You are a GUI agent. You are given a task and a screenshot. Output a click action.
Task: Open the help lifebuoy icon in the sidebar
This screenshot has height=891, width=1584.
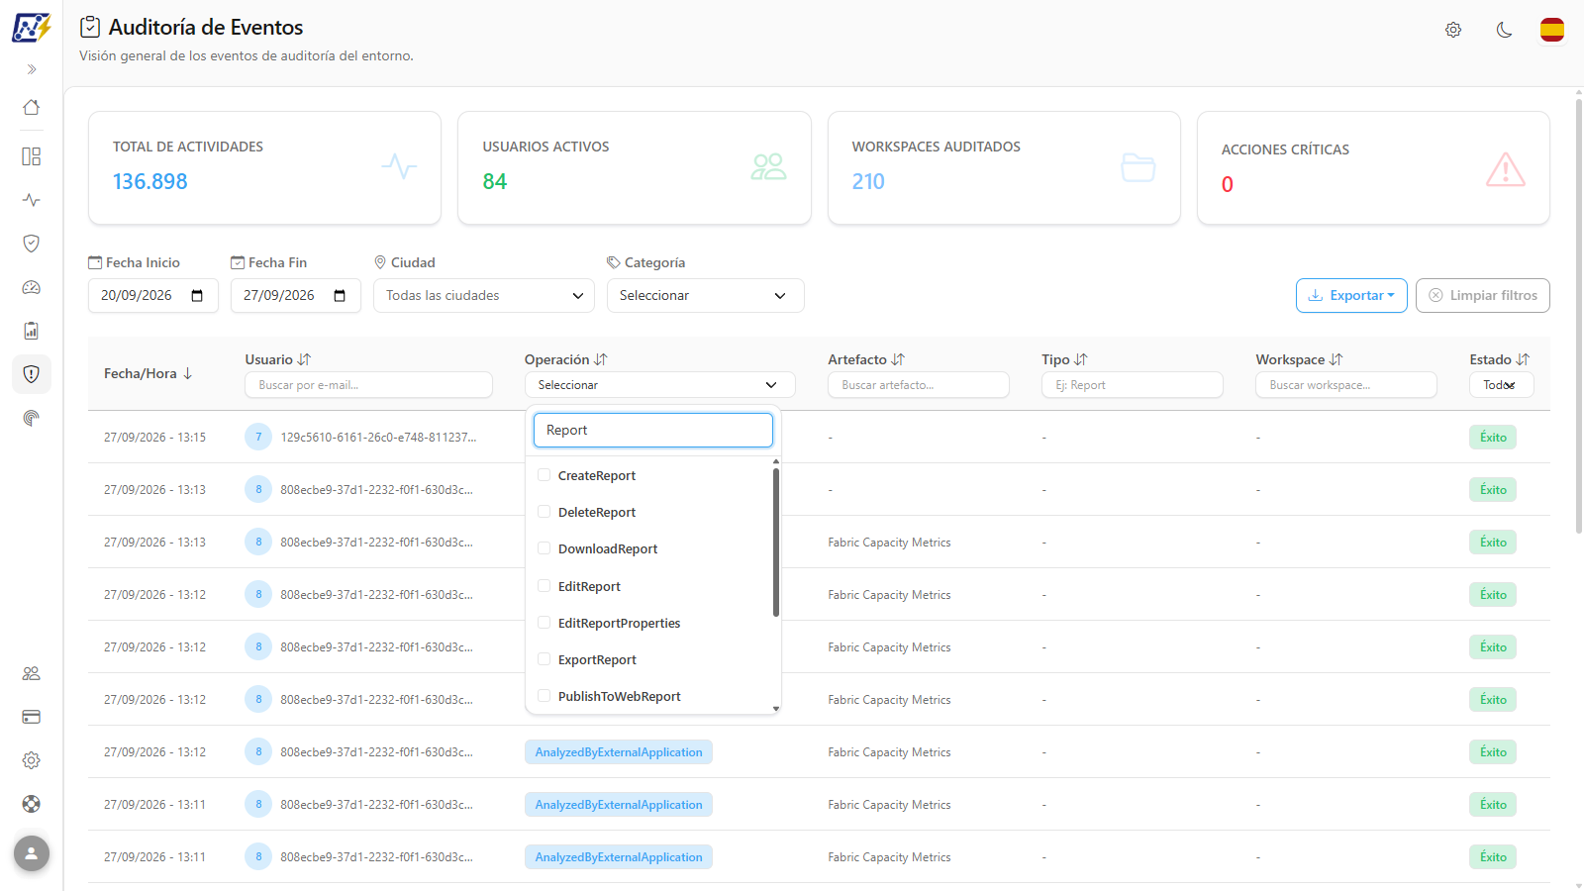coord(32,804)
